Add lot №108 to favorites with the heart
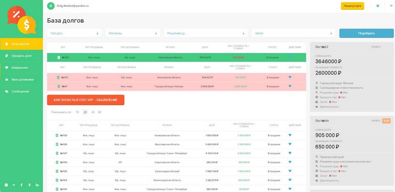The width and height of the screenshot is (395, 192). [x=290, y=144]
